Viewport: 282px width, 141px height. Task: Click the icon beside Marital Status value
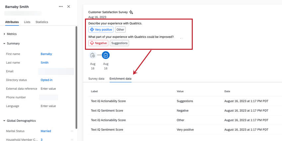point(72,131)
